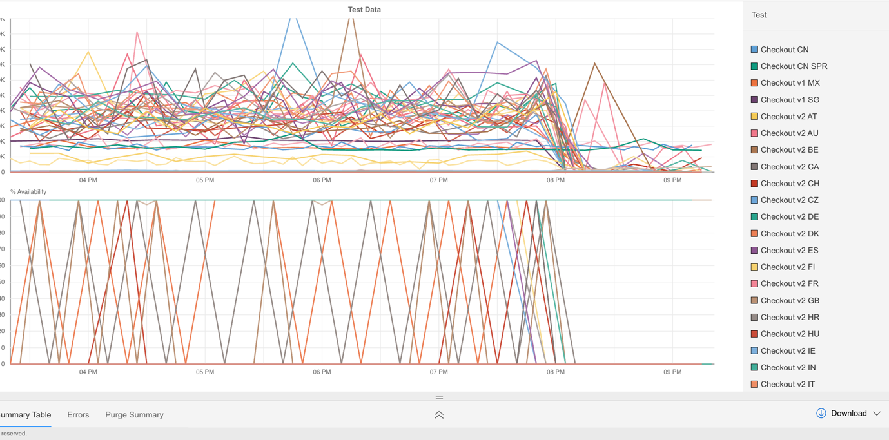Switch to the Errors tab
This screenshot has width=889, height=440.
click(78, 415)
